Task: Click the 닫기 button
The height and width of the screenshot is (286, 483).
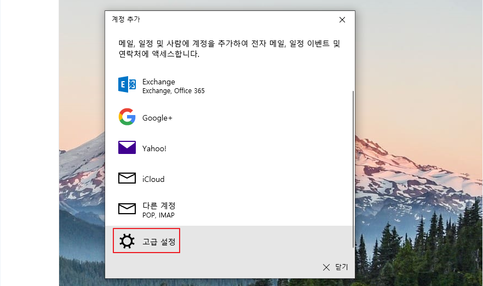Action: point(336,267)
